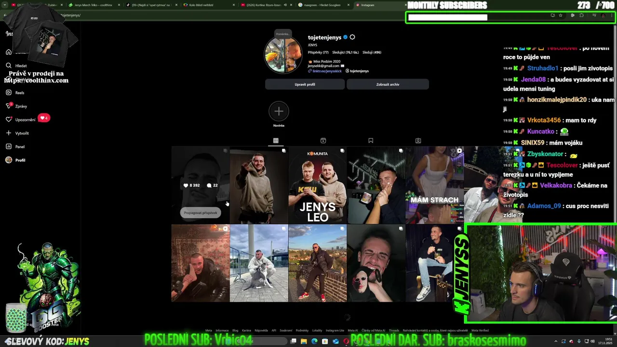The image size is (617, 347).
Task: Open the post with man on brick wall
Action: [317, 263]
